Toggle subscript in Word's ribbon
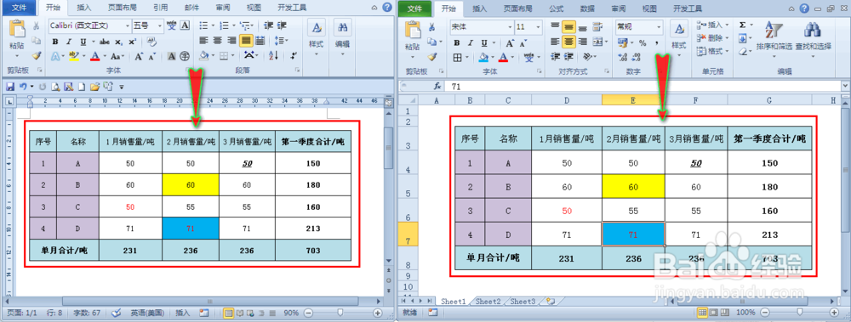 tap(119, 42)
